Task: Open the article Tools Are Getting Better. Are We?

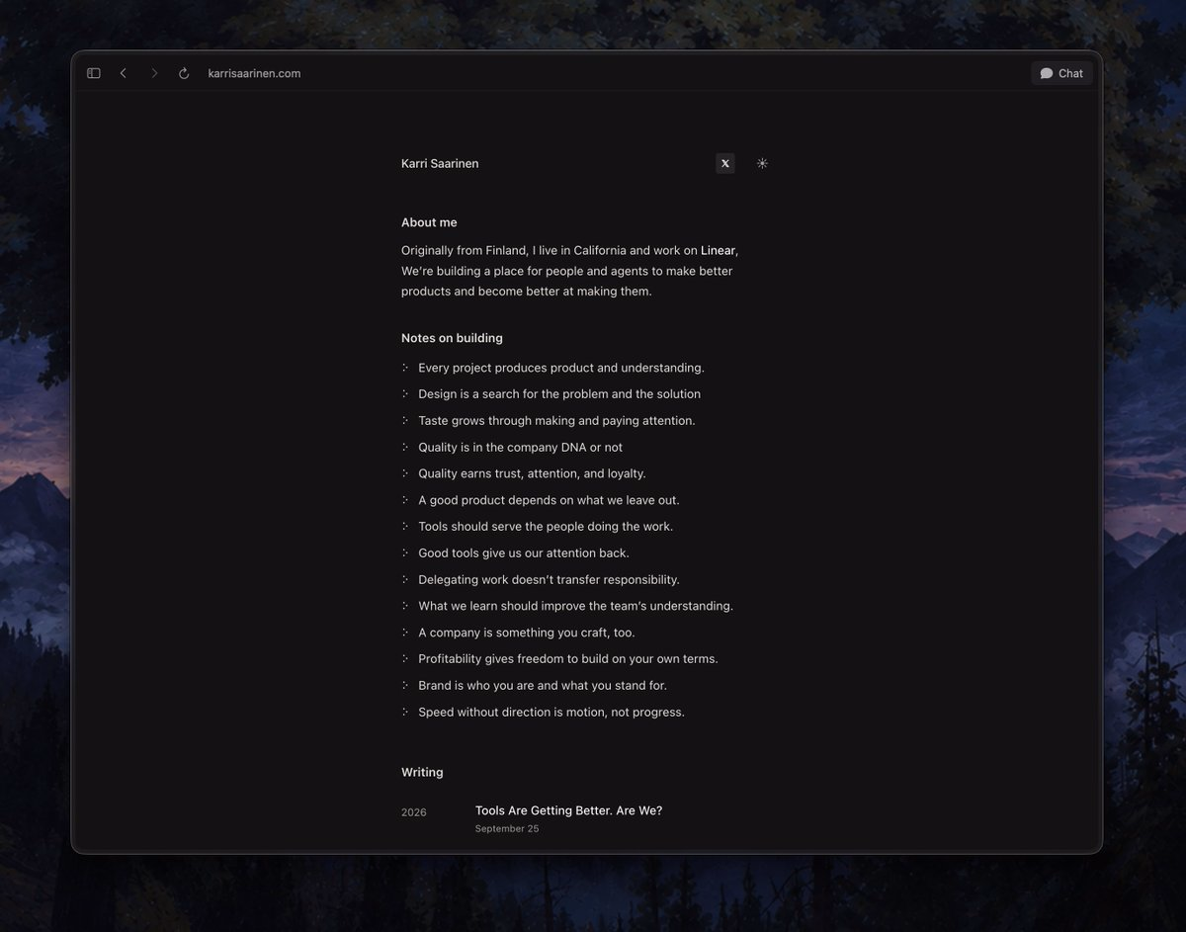Action: pyautogui.click(x=568, y=810)
